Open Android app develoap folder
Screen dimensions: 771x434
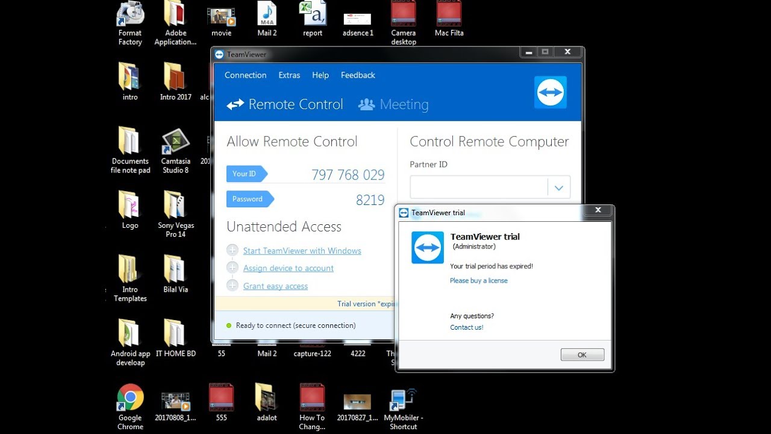click(130, 342)
